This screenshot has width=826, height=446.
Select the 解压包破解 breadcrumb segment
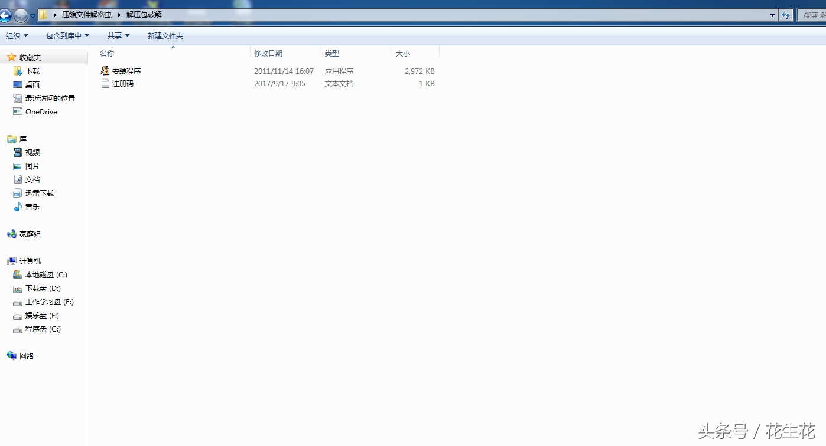tap(144, 15)
